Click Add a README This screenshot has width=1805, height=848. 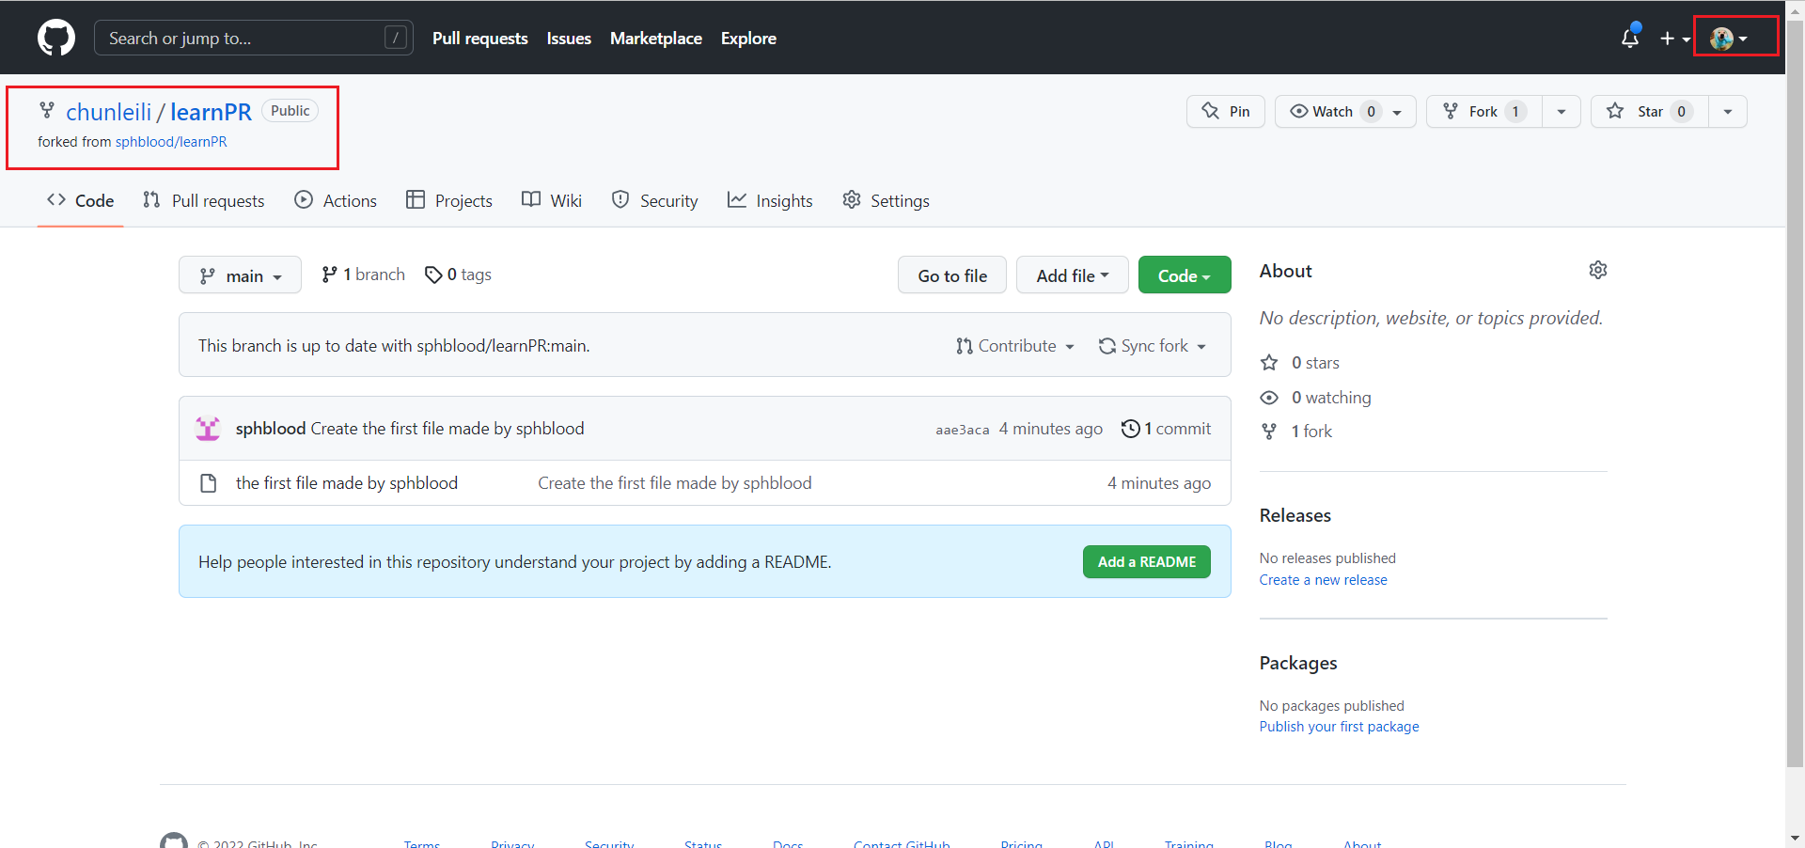[x=1147, y=562]
